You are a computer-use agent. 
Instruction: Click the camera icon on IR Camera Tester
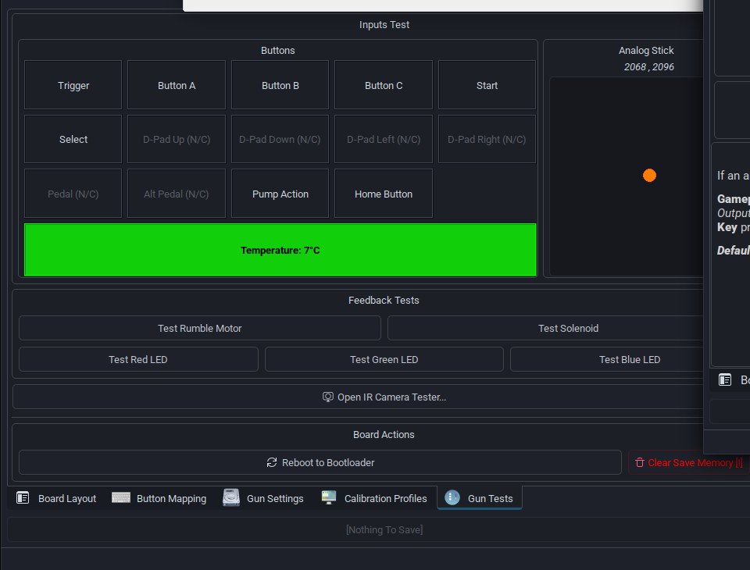tap(327, 397)
